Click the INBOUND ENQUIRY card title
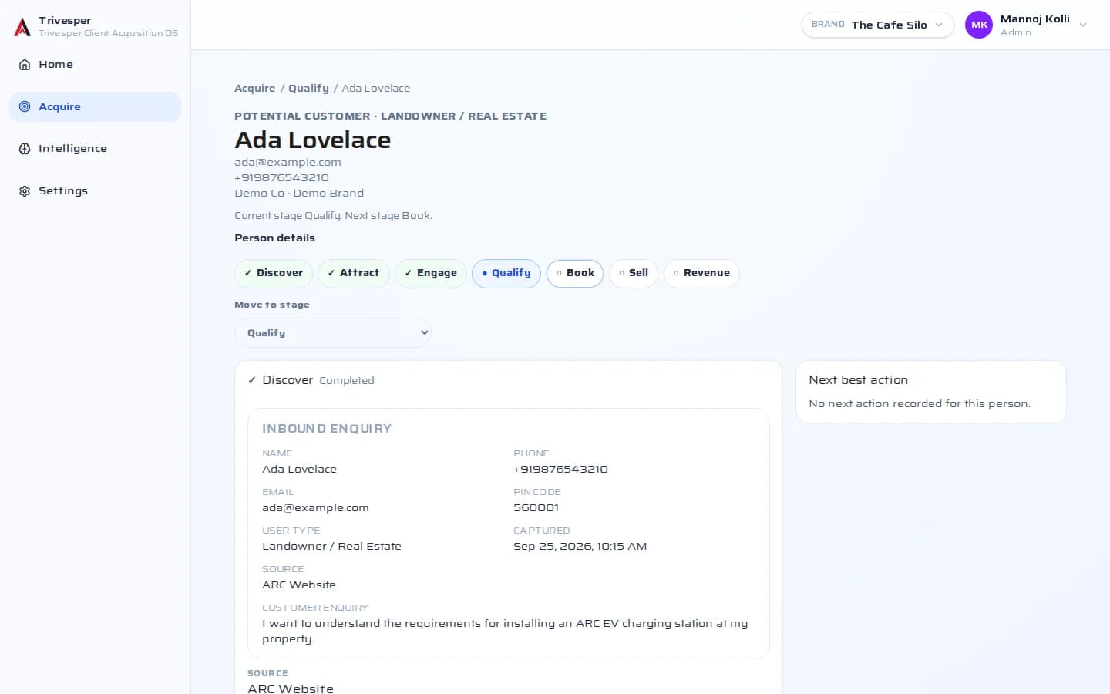This screenshot has width=1110, height=694. click(327, 429)
